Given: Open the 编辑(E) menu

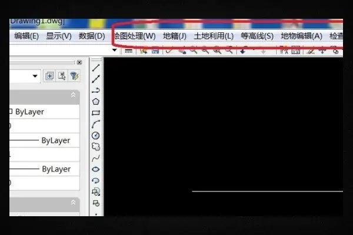Looking at the screenshot, I should click(26, 36).
